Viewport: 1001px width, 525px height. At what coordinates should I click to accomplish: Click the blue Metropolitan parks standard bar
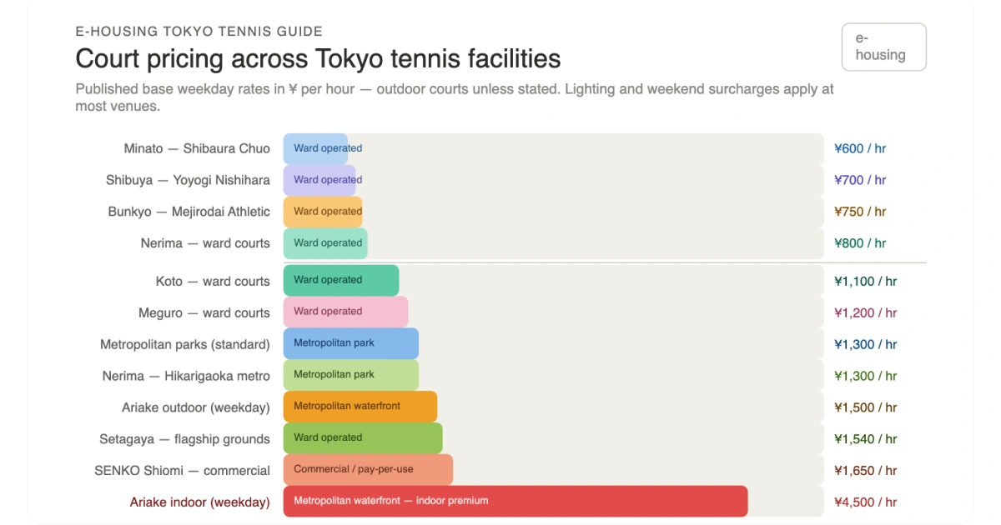coord(350,343)
